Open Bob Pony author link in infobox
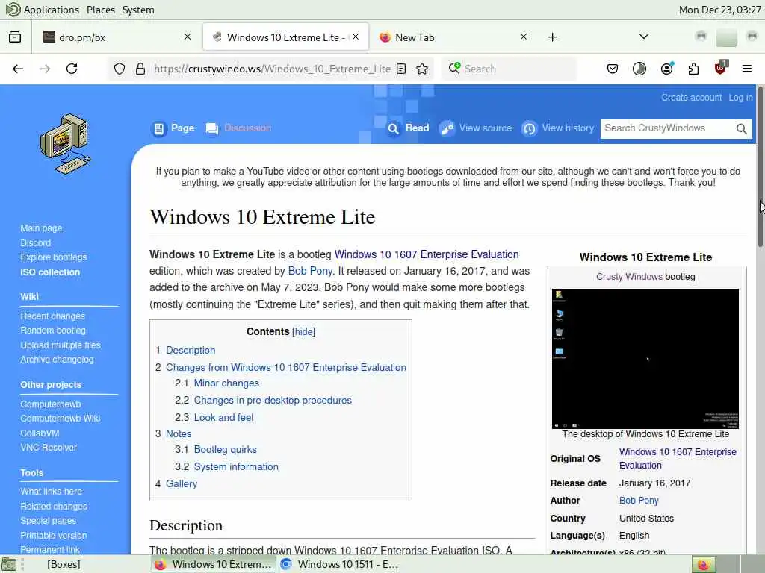 [x=639, y=501]
